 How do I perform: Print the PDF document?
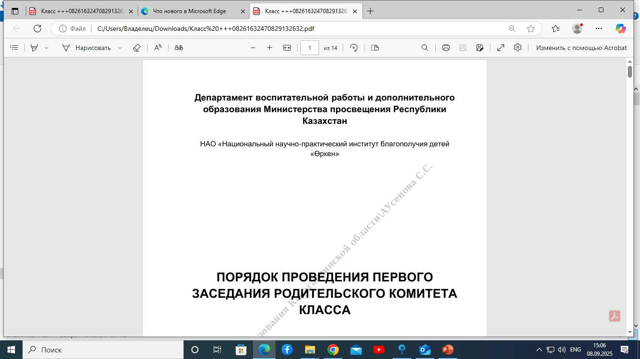click(x=446, y=47)
